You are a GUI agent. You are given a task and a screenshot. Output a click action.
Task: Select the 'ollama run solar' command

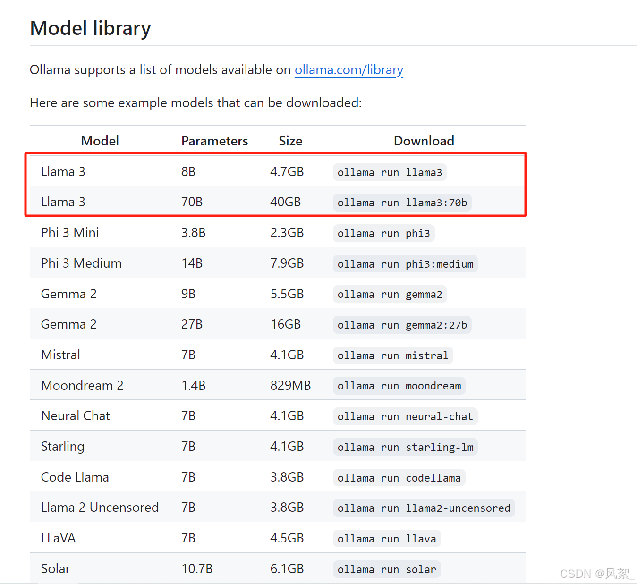(387, 569)
